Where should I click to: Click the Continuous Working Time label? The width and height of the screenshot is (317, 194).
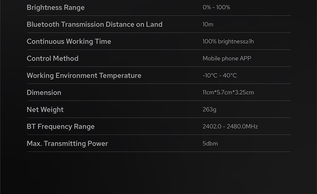69,41
